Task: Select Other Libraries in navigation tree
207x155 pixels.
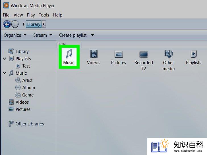Action: (x=30, y=124)
